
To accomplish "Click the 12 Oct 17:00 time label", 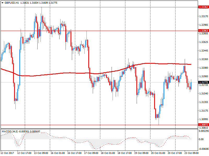I will click(24, 153).
